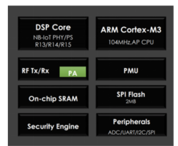This screenshot has width=178, height=146.
Task: Click the DSP Core title text
Action: pos(53,27)
